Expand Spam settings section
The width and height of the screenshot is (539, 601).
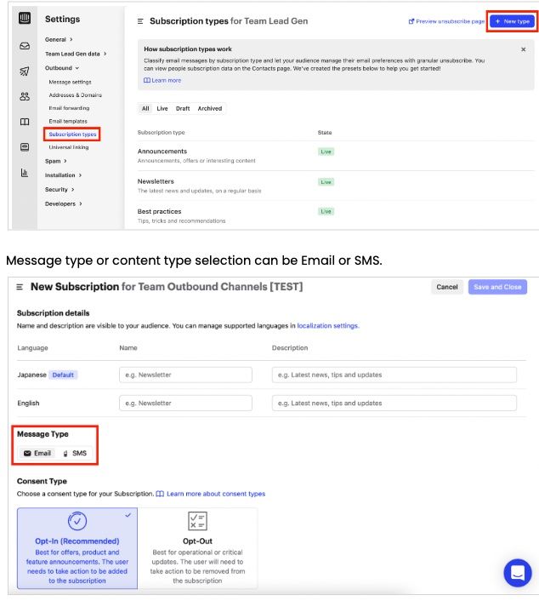(x=56, y=161)
